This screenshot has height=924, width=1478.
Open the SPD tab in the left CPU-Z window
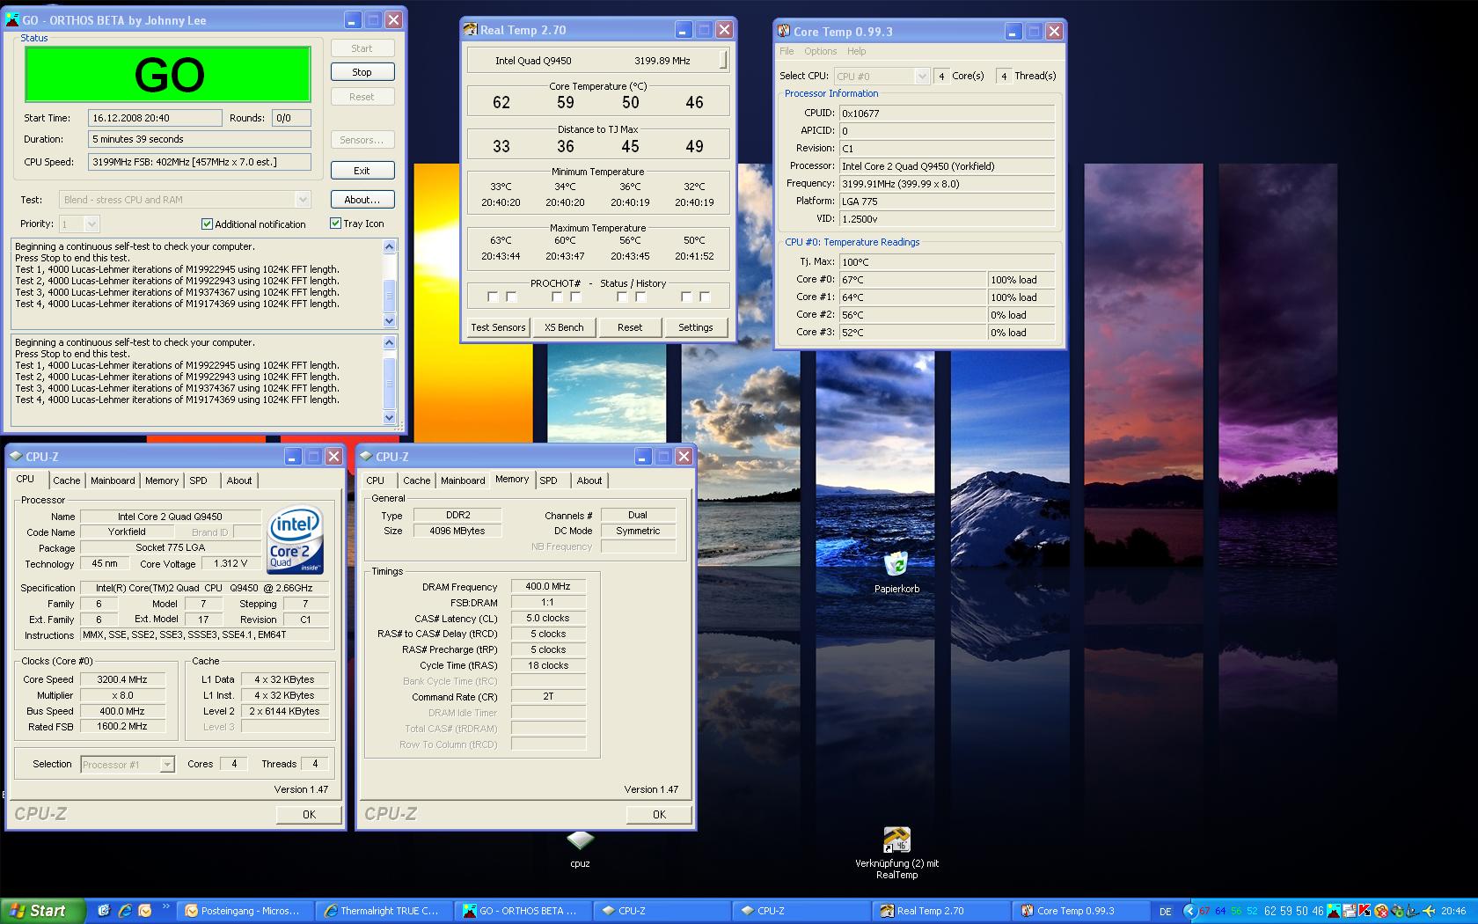point(199,480)
